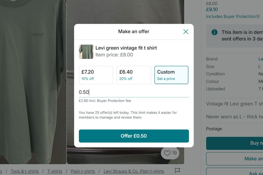263x175 pixels.
Task: Select the £6.40 20% off option
Action: [134, 75]
